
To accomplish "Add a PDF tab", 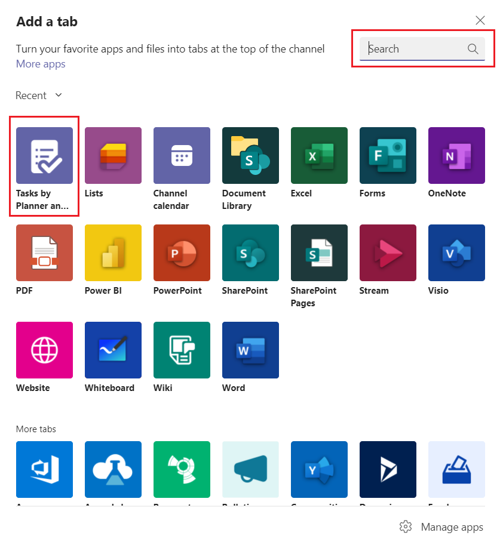I will (x=44, y=253).
